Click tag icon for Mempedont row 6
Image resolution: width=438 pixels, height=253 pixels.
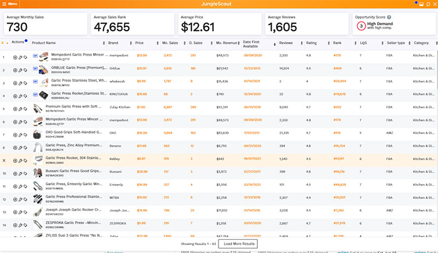tap(25, 122)
